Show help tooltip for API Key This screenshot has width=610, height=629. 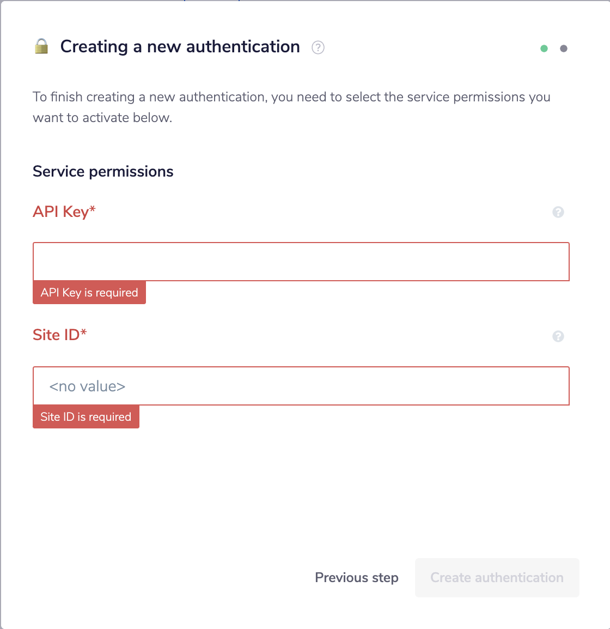[558, 212]
